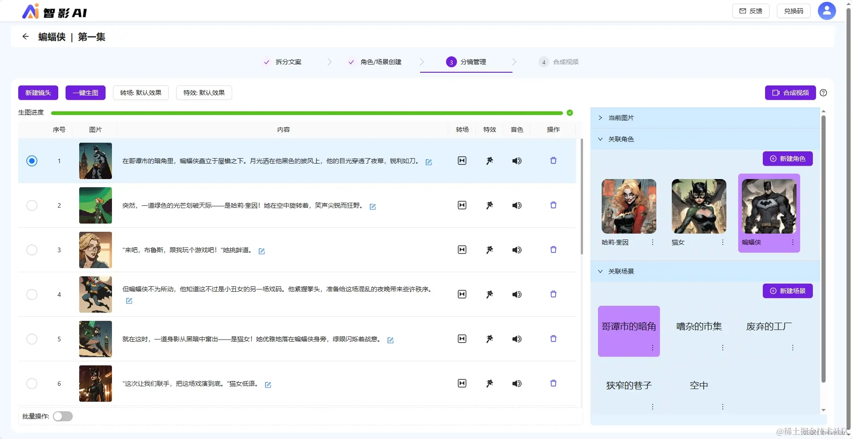Open 特效: 默认效果 setting
This screenshot has width=852, height=439.
point(204,93)
